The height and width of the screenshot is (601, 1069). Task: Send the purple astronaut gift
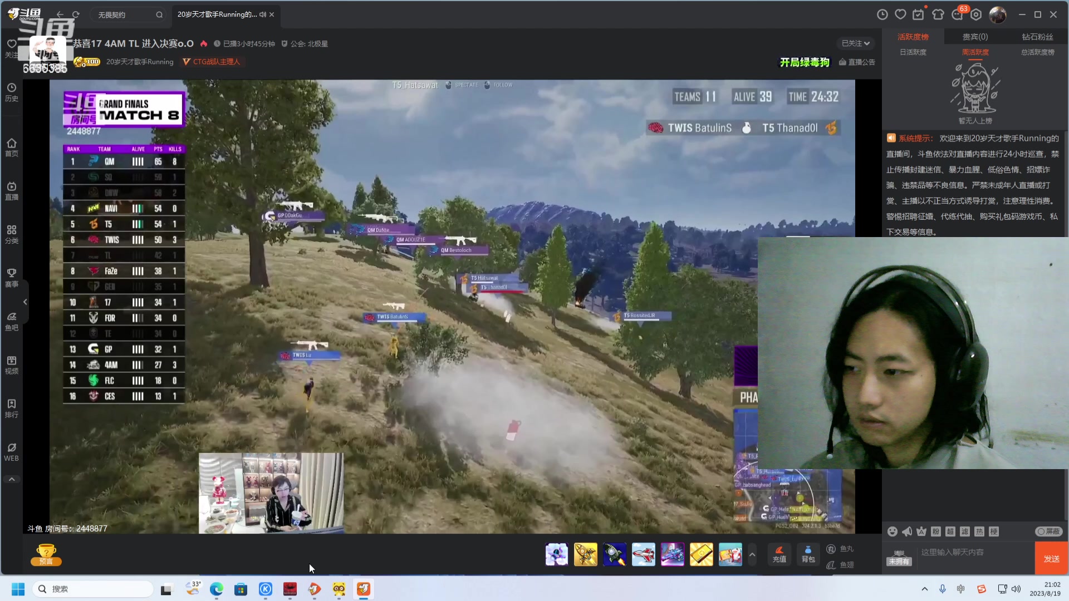(556, 554)
